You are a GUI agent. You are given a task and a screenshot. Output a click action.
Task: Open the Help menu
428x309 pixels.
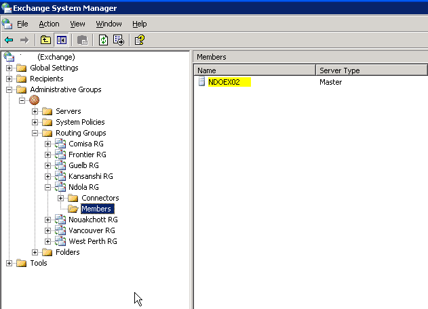tap(140, 24)
